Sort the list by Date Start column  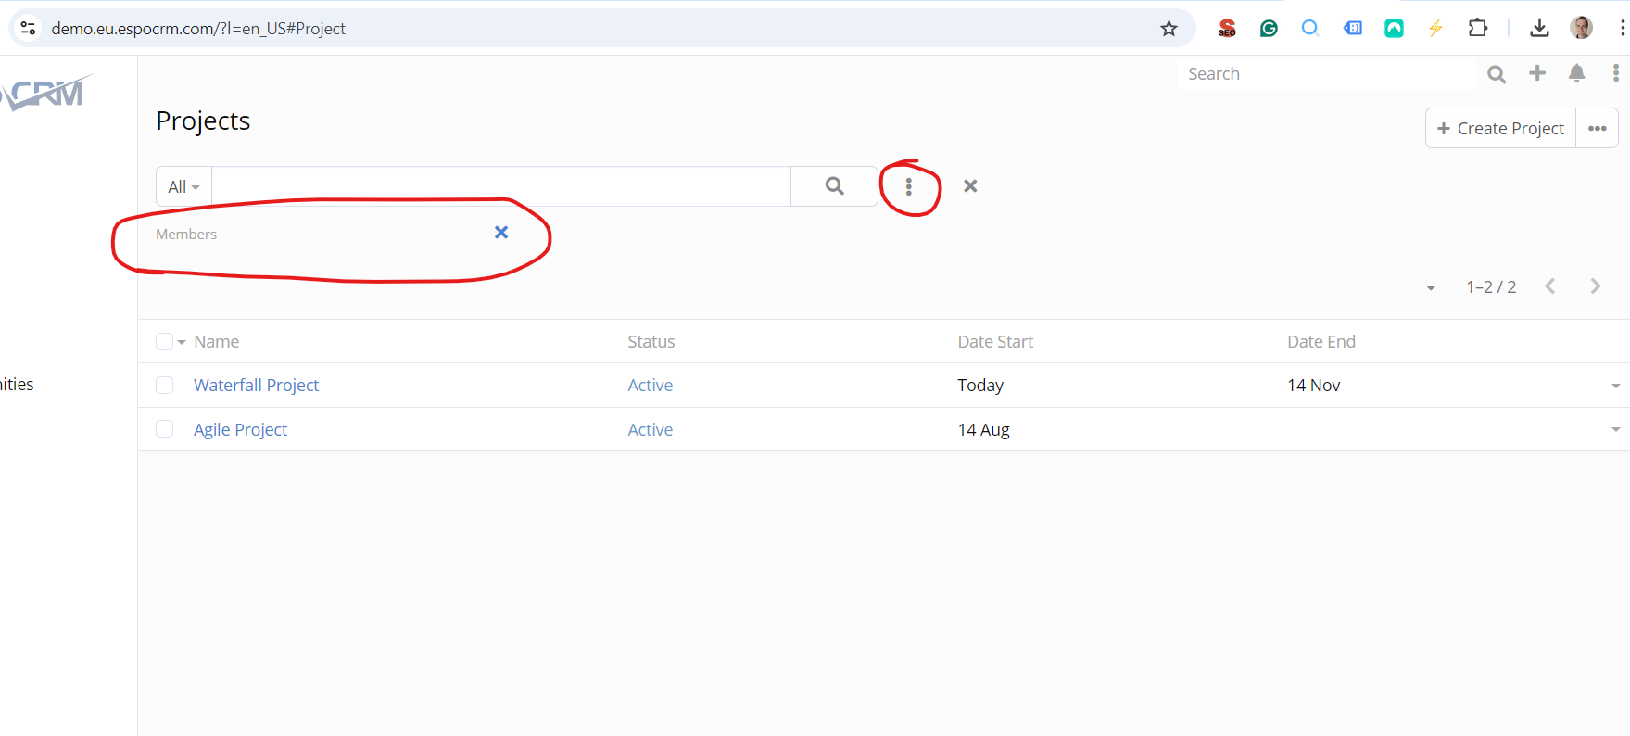994,342
